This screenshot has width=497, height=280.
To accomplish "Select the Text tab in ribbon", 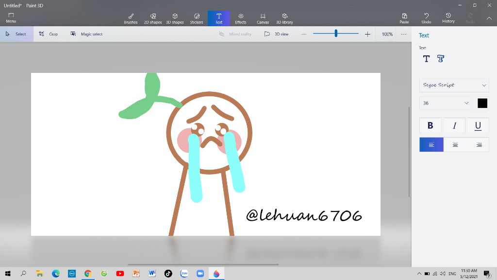I will [219, 18].
